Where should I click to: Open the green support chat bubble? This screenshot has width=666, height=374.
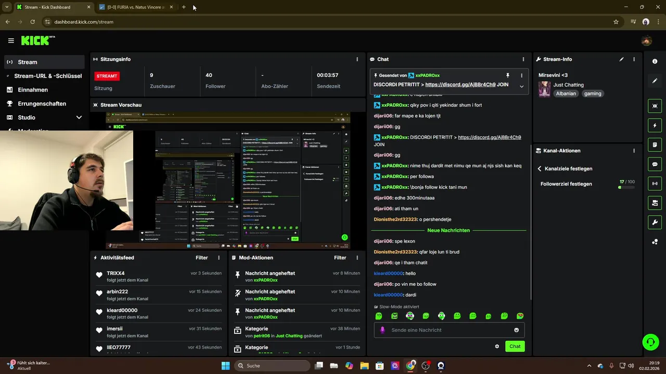click(650, 342)
